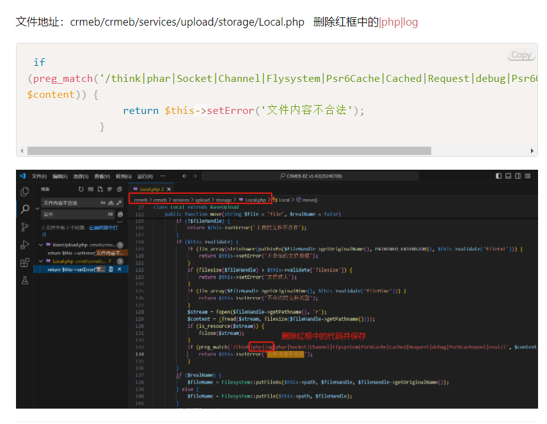Viewport: 547px width, 424px height.
Task: Click the code block right scroll arrow
Action: pos(532,151)
